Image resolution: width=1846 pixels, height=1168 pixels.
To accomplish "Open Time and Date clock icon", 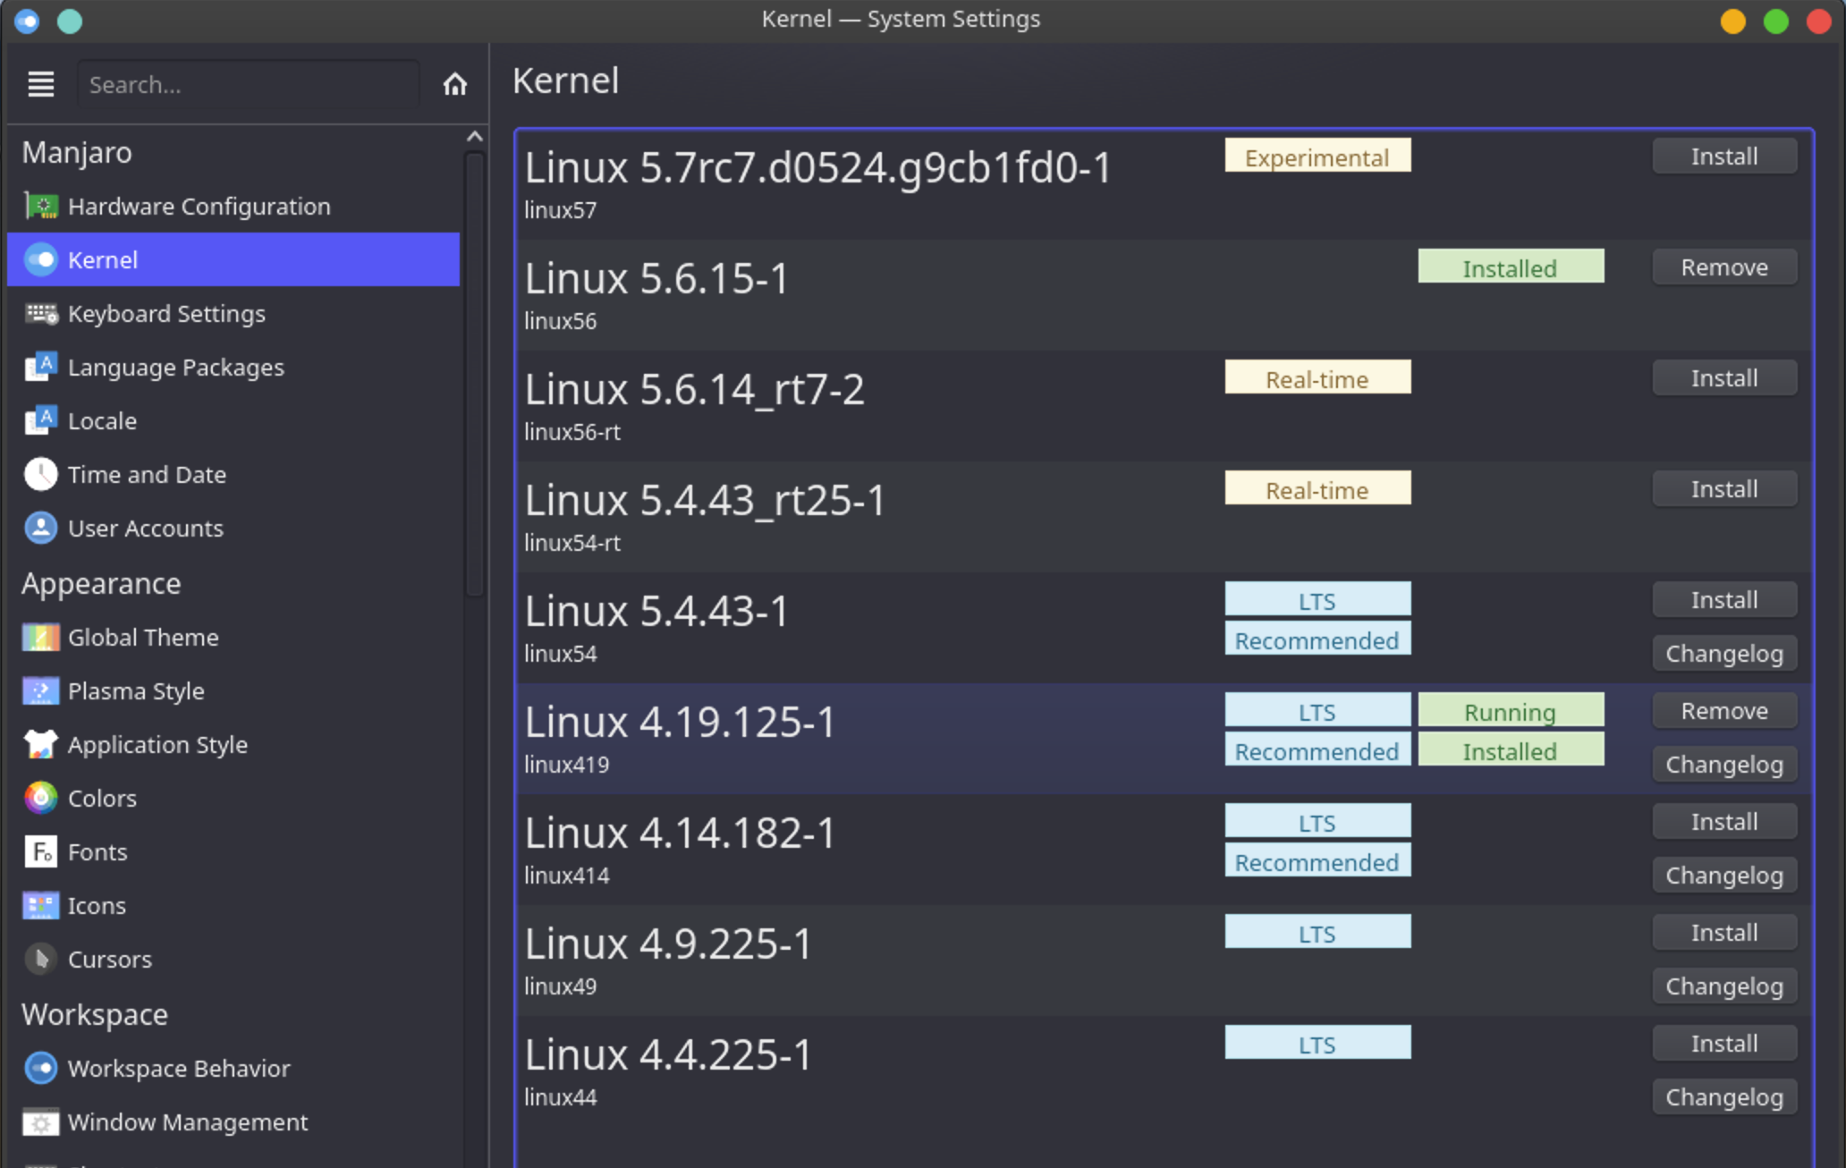I will click(41, 475).
